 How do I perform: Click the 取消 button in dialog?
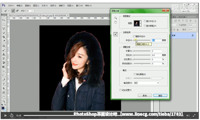pyautogui.click(x=145, y=96)
